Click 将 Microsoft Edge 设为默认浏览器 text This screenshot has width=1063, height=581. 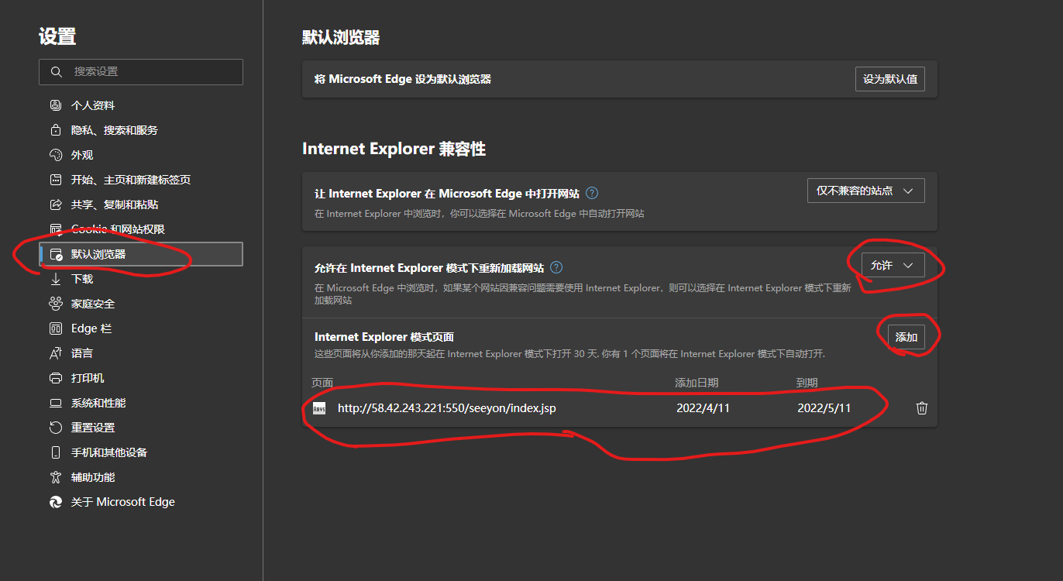pos(403,79)
